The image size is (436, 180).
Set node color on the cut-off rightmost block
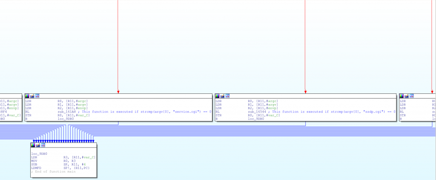(x=402, y=96)
